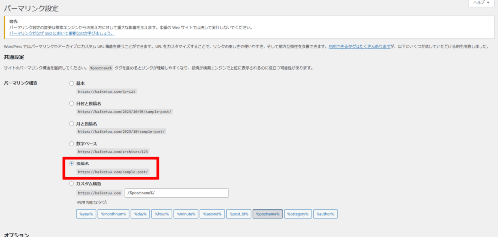
Task: Choose the カスタム構造 radio option
Action: point(72,184)
